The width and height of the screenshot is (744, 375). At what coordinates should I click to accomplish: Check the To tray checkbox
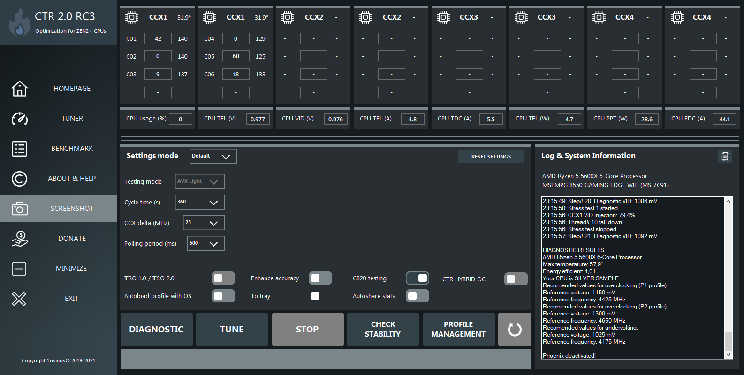(315, 296)
